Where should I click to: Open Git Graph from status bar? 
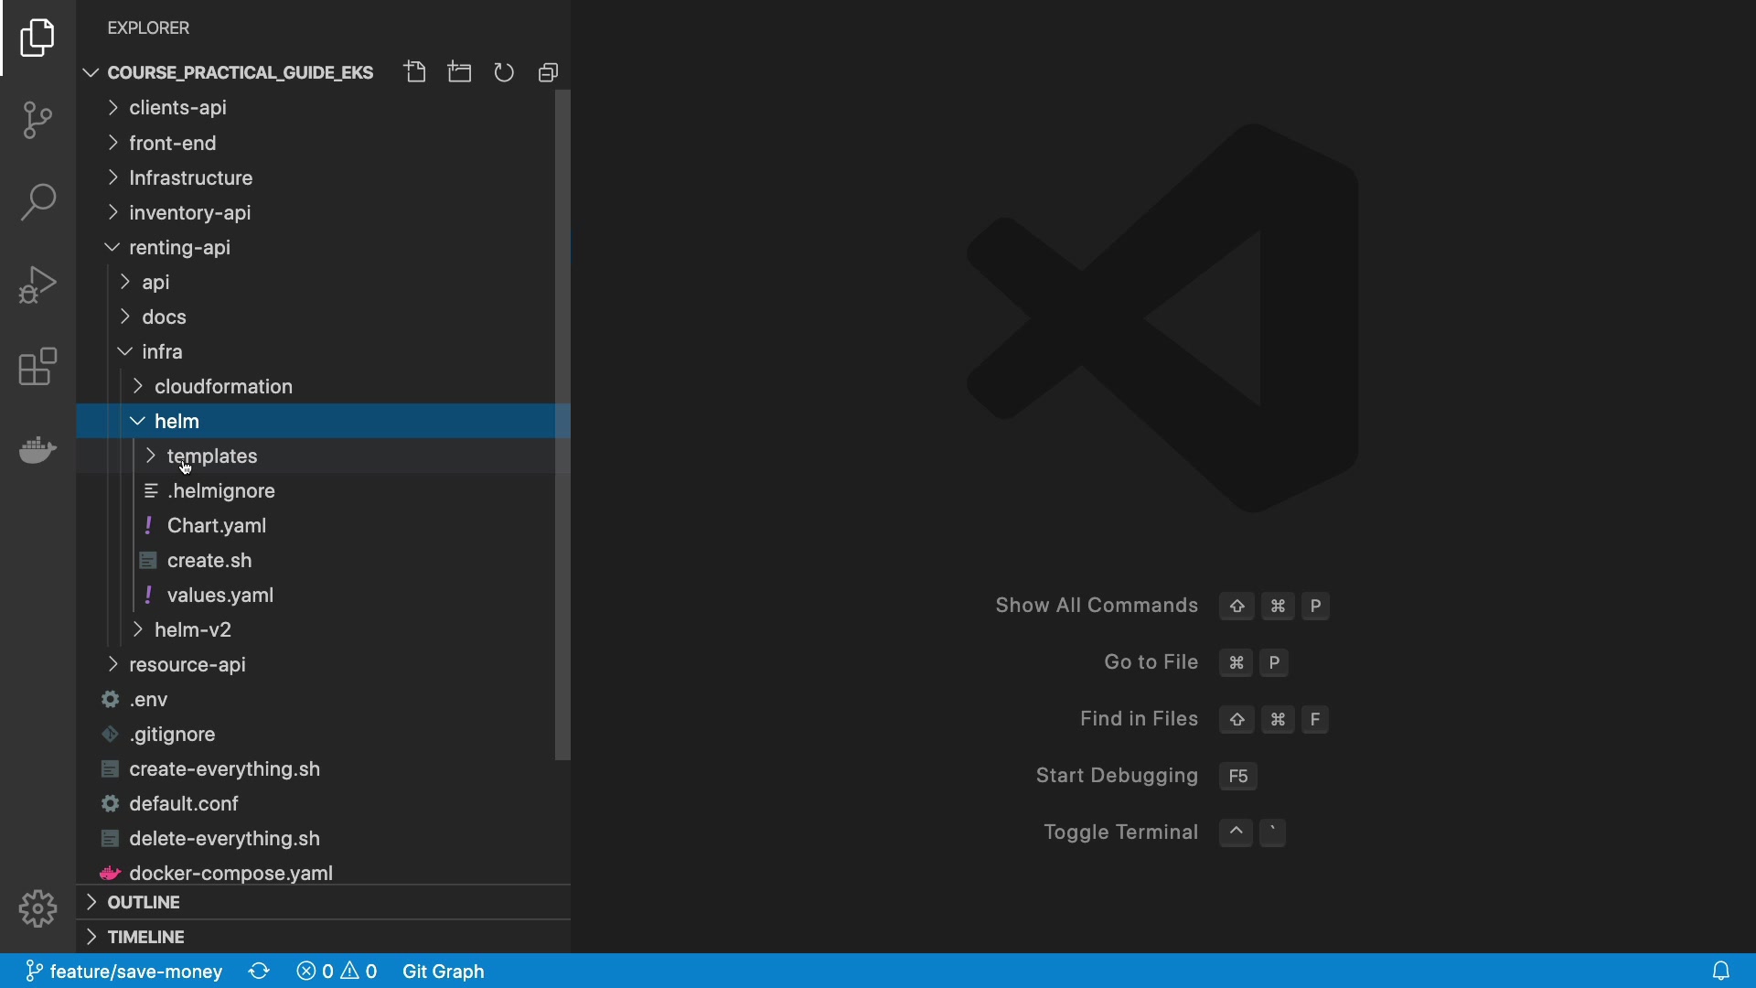444,971
